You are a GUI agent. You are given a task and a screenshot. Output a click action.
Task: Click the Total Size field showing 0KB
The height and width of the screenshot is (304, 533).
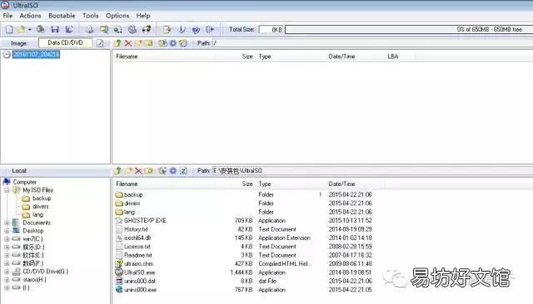coord(271,29)
